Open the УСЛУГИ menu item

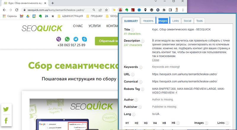point(95,26)
